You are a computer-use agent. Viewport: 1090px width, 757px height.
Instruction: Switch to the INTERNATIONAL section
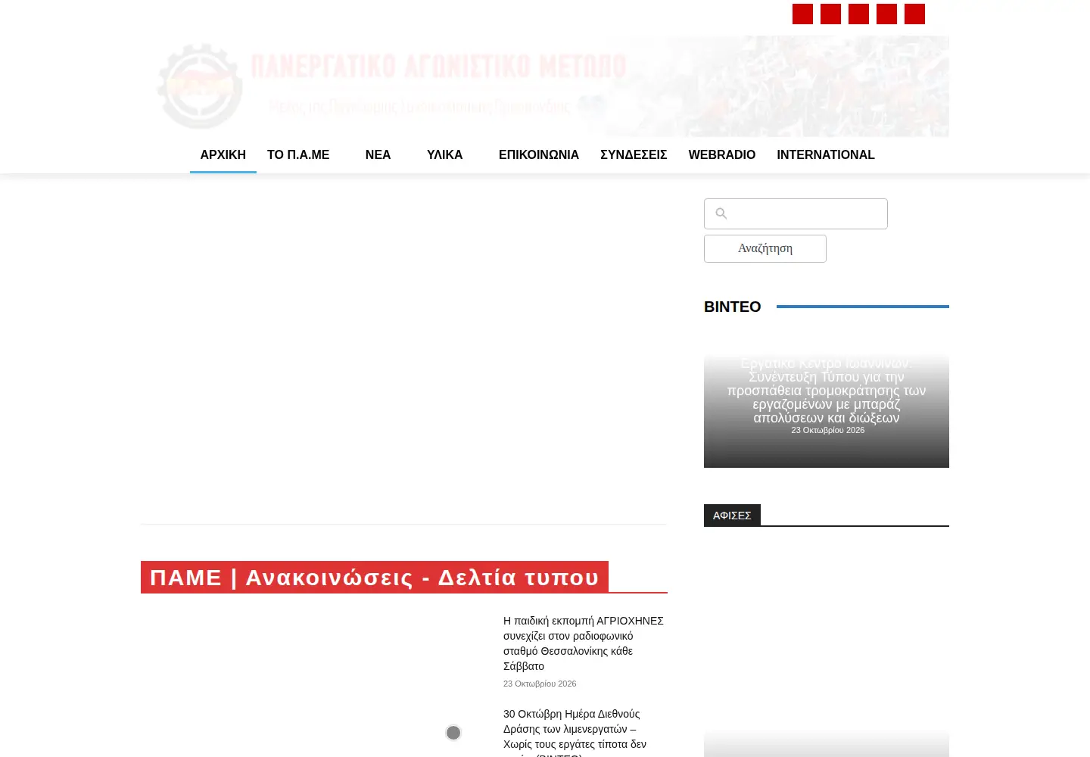point(826,154)
